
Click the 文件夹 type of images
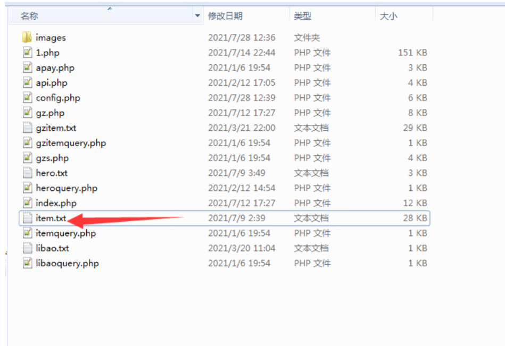tap(307, 38)
